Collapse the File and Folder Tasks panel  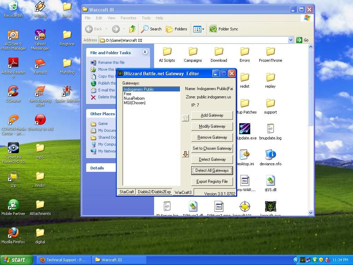(145, 52)
